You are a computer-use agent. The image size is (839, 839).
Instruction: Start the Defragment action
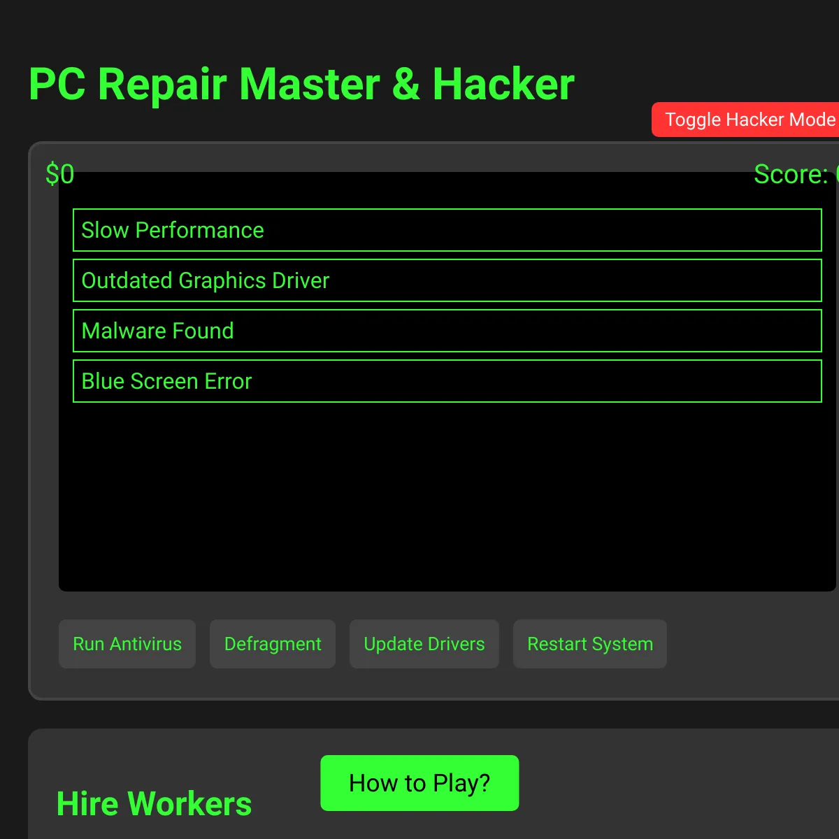[273, 644]
